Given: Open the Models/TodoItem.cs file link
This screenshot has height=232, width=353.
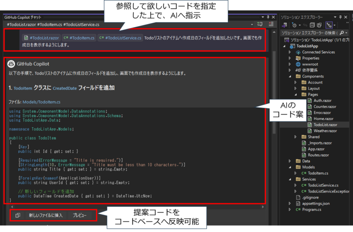Looking at the screenshot, I should pyautogui.click(x=41, y=102).
